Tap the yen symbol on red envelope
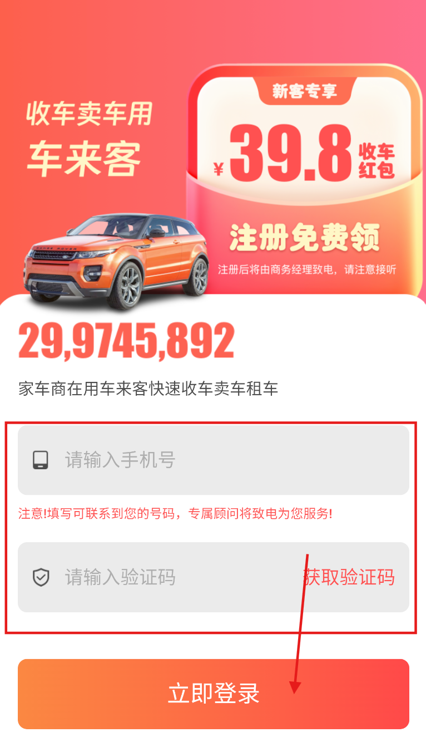The image size is (426, 742). pyautogui.click(x=219, y=169)
